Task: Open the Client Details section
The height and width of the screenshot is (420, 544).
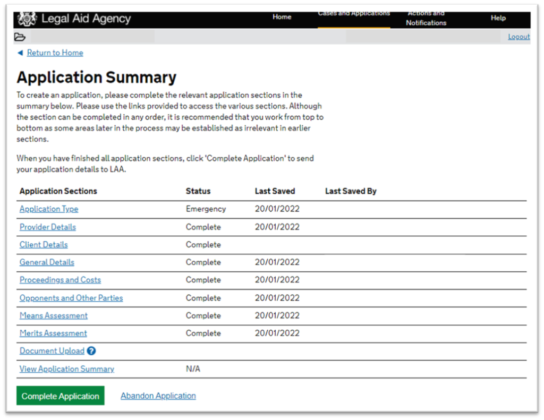Action: pos(44,245)
